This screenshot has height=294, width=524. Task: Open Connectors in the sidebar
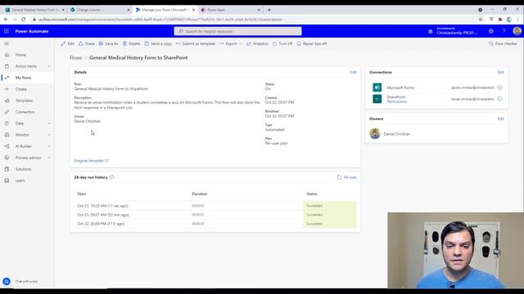tap(25, 112)
